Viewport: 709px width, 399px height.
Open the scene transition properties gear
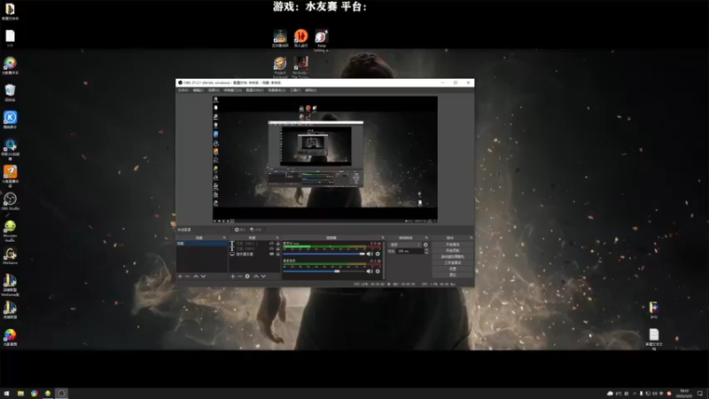click(425, 245)
